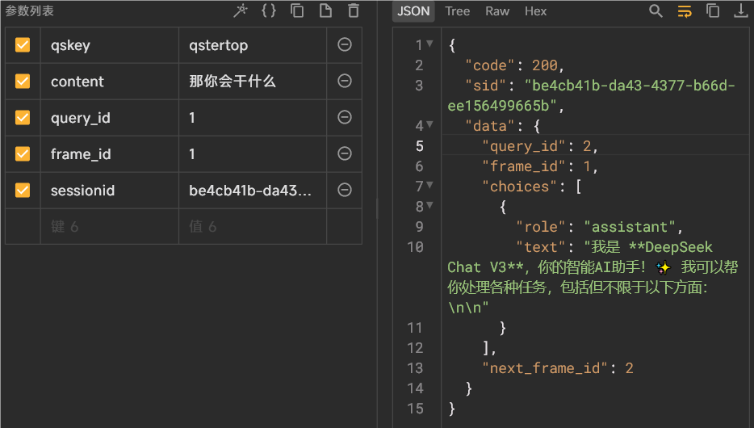
Task: Select the query_id key name cell
Action: (x=110, y=118)
